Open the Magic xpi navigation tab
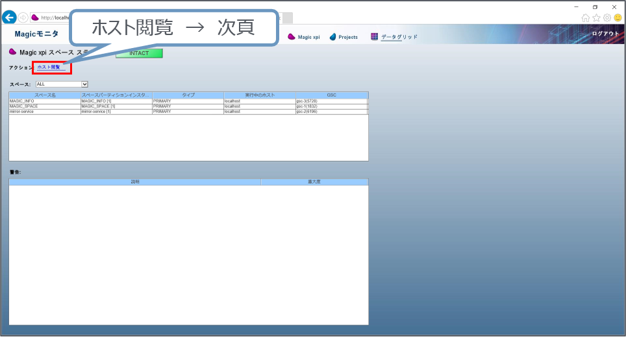This screenshot has width=626, height=337. (x=308, y=38)
